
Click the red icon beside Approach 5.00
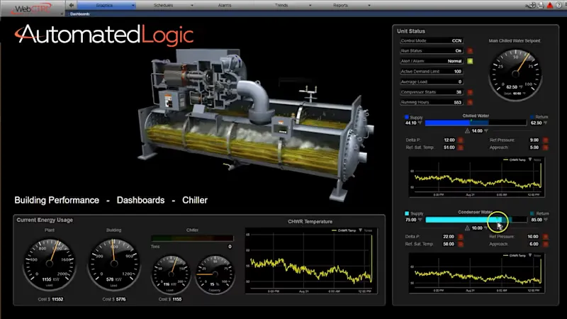point(545,147)
